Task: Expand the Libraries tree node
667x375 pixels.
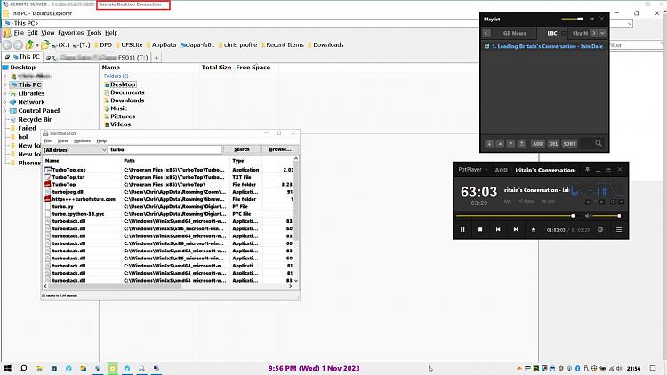Action: tap(5, 93)
